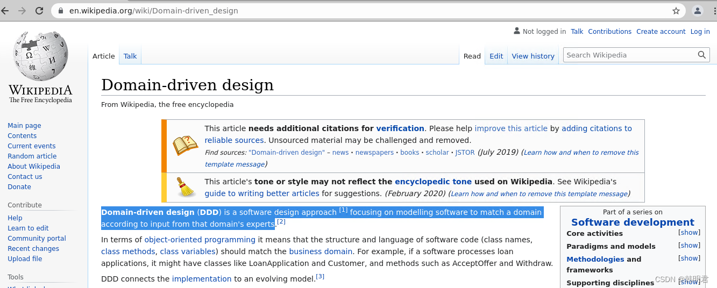Open the View history tab
This screenshot has height=288, width=717.
[533, 56]
